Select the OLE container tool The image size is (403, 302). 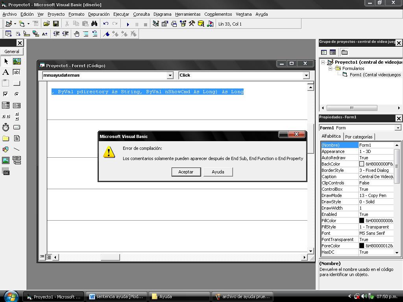6,171
